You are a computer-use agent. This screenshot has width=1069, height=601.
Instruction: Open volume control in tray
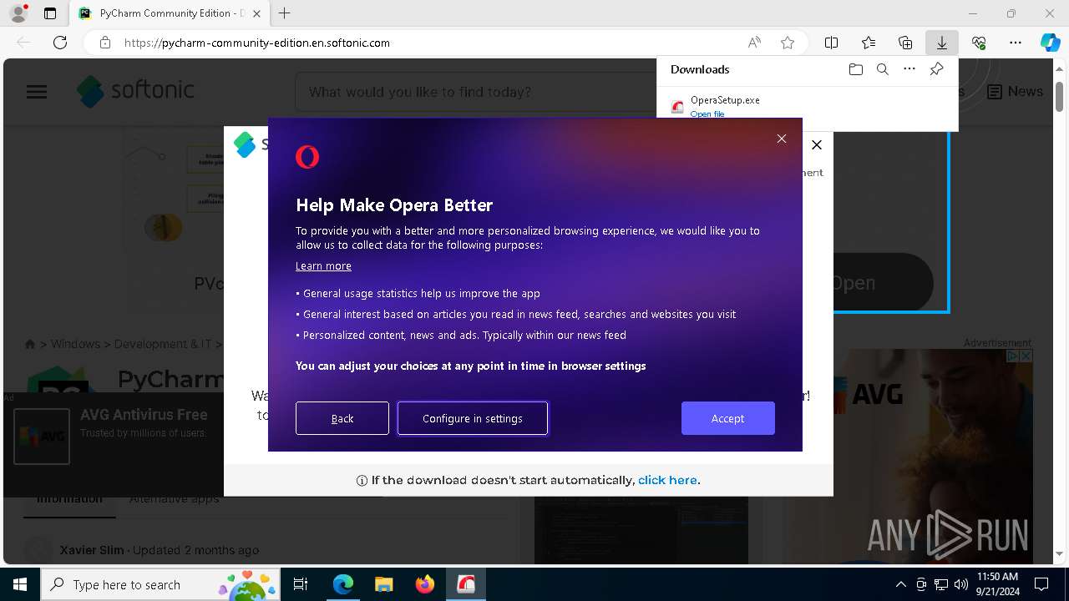click(x=960, y=584)
